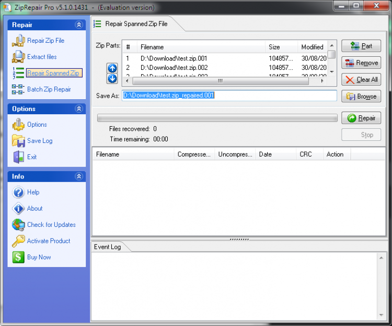
Task: Move selected zip part up with blue arrow
Action: pyautogui.click(x=112, y=68)
